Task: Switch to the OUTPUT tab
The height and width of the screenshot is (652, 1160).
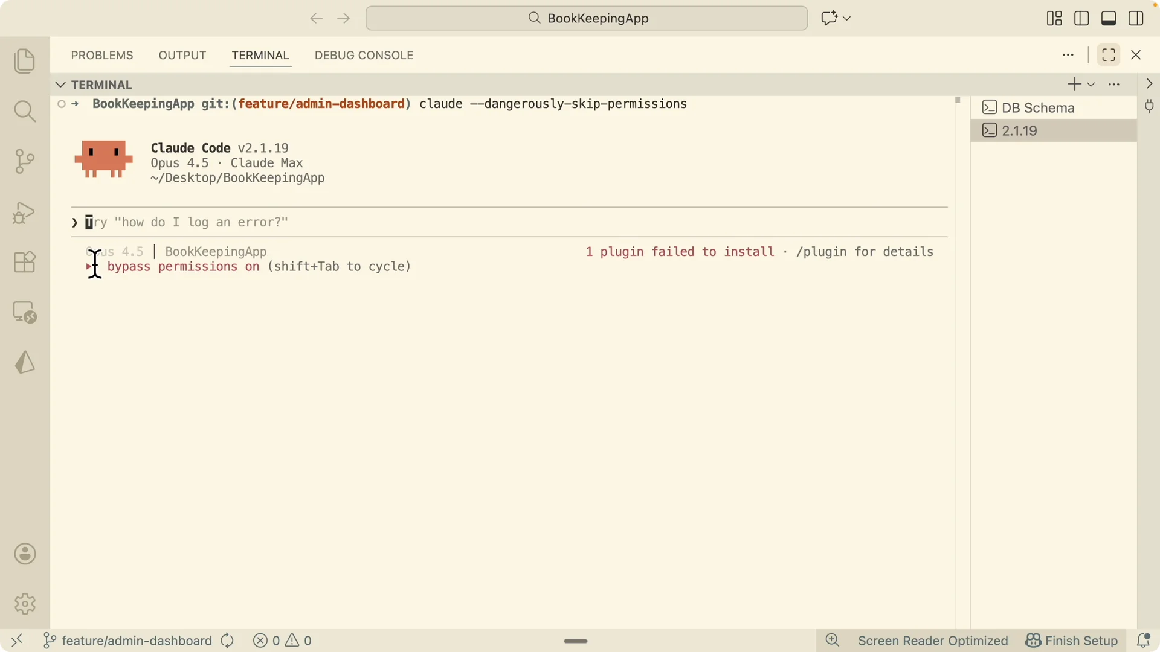Action: (x=182, y=56)
